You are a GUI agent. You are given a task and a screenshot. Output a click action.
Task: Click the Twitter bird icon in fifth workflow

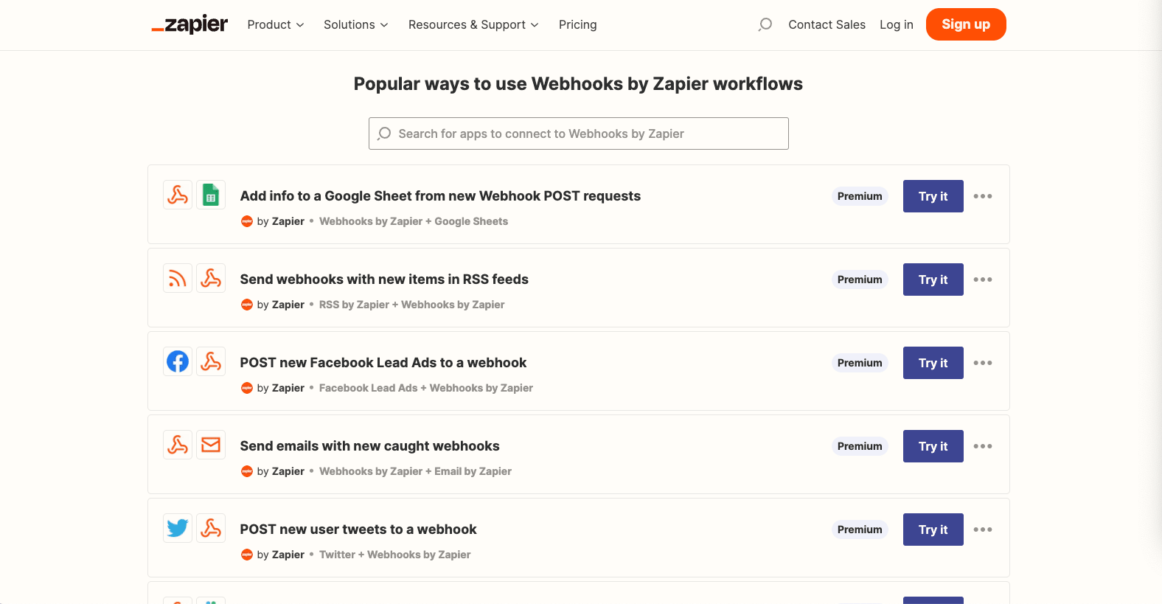(x=178, y=529)
